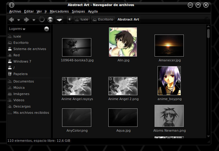This screenshot has width=219, height=151.
Task: Open the forward history dropdown arrow
Action: click(x=34, y=20)
